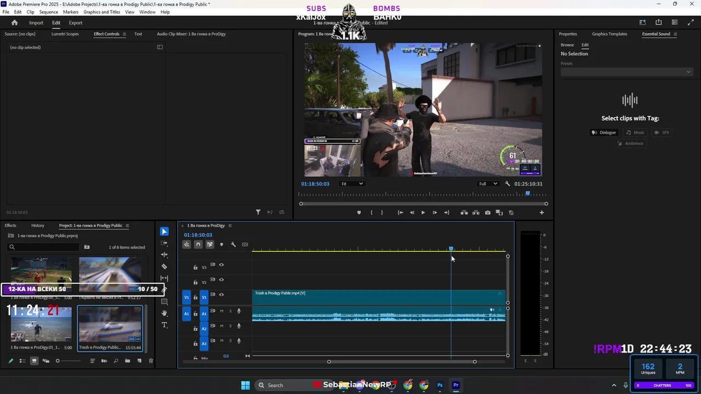Screen dimensions: 701x394
Task: Click Mark Out button
Action: 382,212
